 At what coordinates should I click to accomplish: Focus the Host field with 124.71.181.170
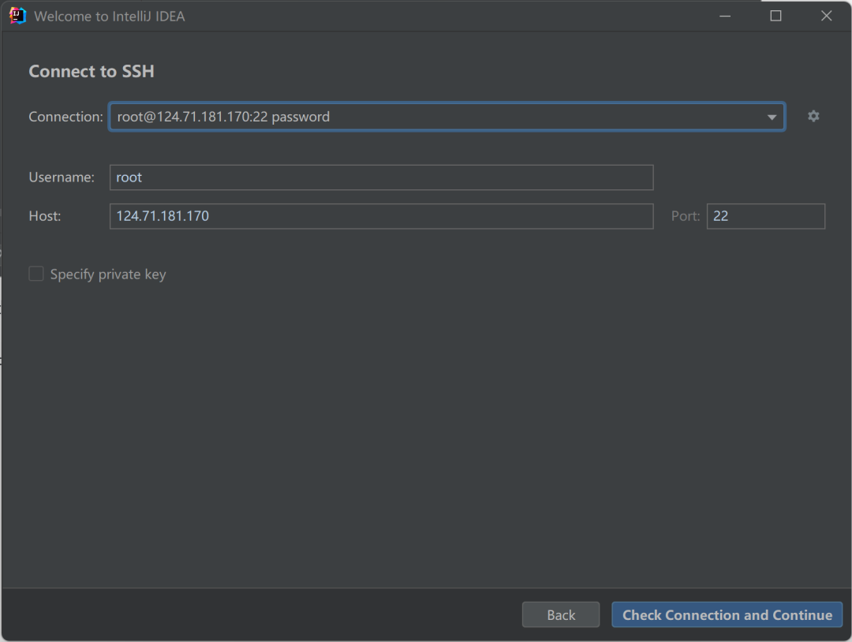382,216
